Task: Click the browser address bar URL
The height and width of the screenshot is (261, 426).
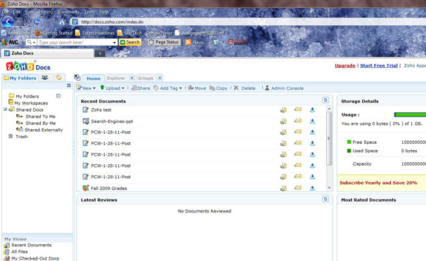Action: tap(112, 22)
